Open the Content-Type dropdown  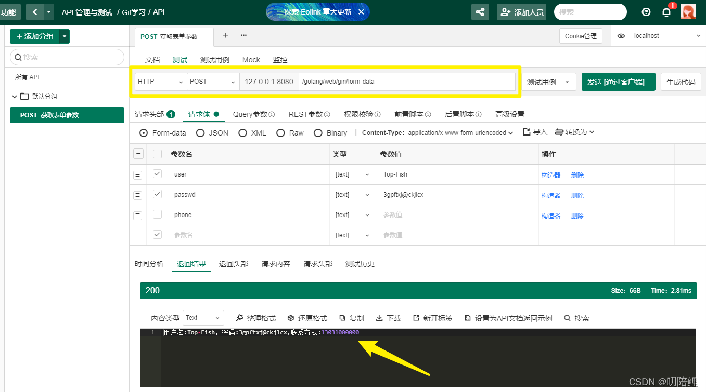(x=460, y=133)
